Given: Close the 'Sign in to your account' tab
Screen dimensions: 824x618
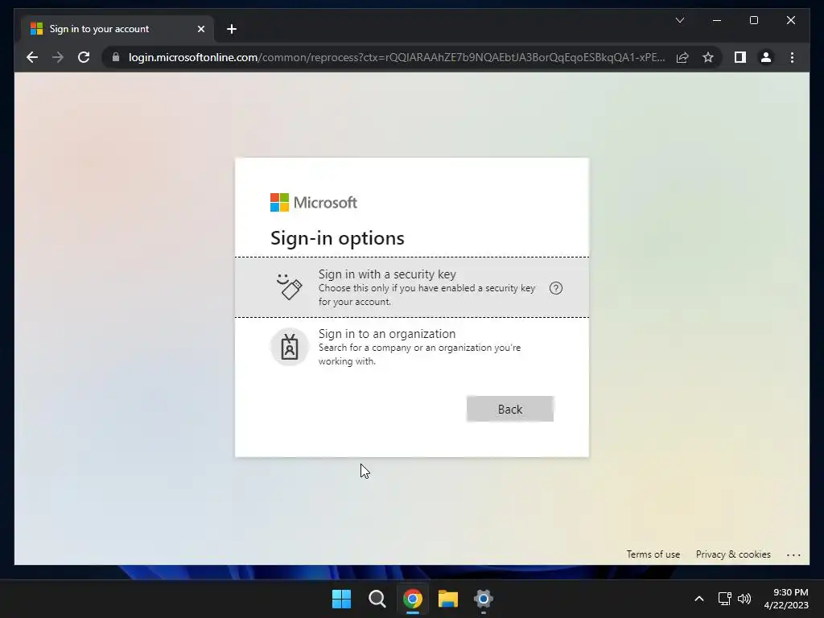Looking at the screenshot, I should click(x=200, y=29).
